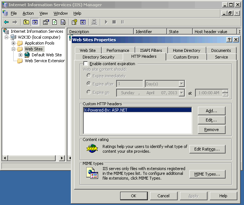Select Application Pools folder
The image size is (244, 205).
pyautogui.click(x=39, y=43)
